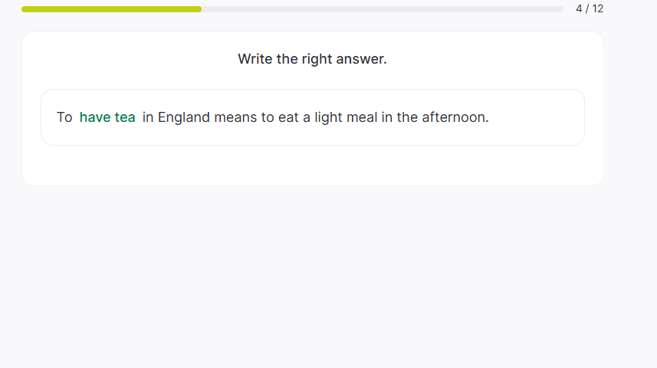Click the "4 / 12" question counter
This screenshot has height=368, width=657.
click(590, 8)
